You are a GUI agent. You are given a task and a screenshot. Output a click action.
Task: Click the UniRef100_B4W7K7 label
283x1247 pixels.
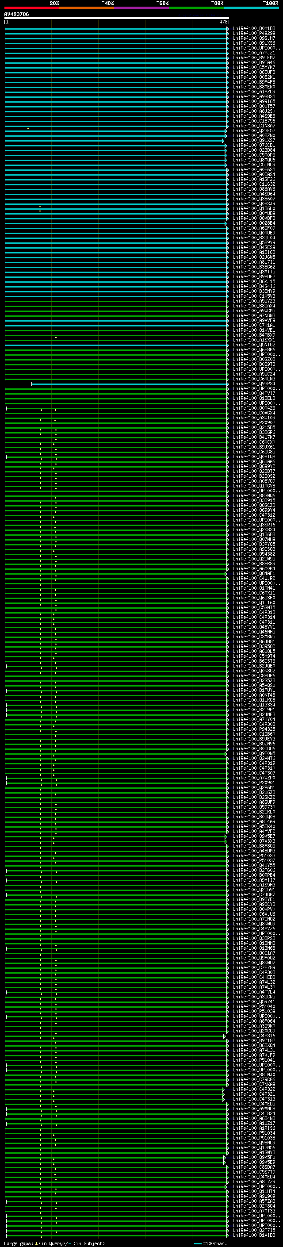[x=254, y=437]
